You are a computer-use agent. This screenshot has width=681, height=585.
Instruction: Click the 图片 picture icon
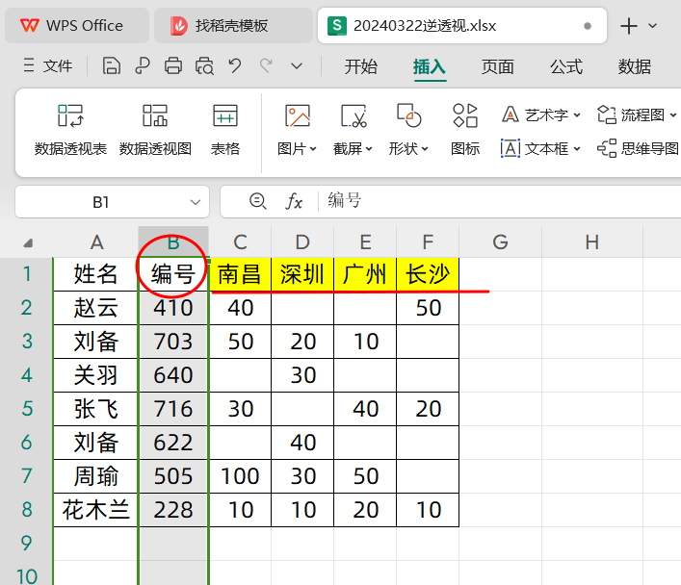pyautogui.click(x=297, y=115)
